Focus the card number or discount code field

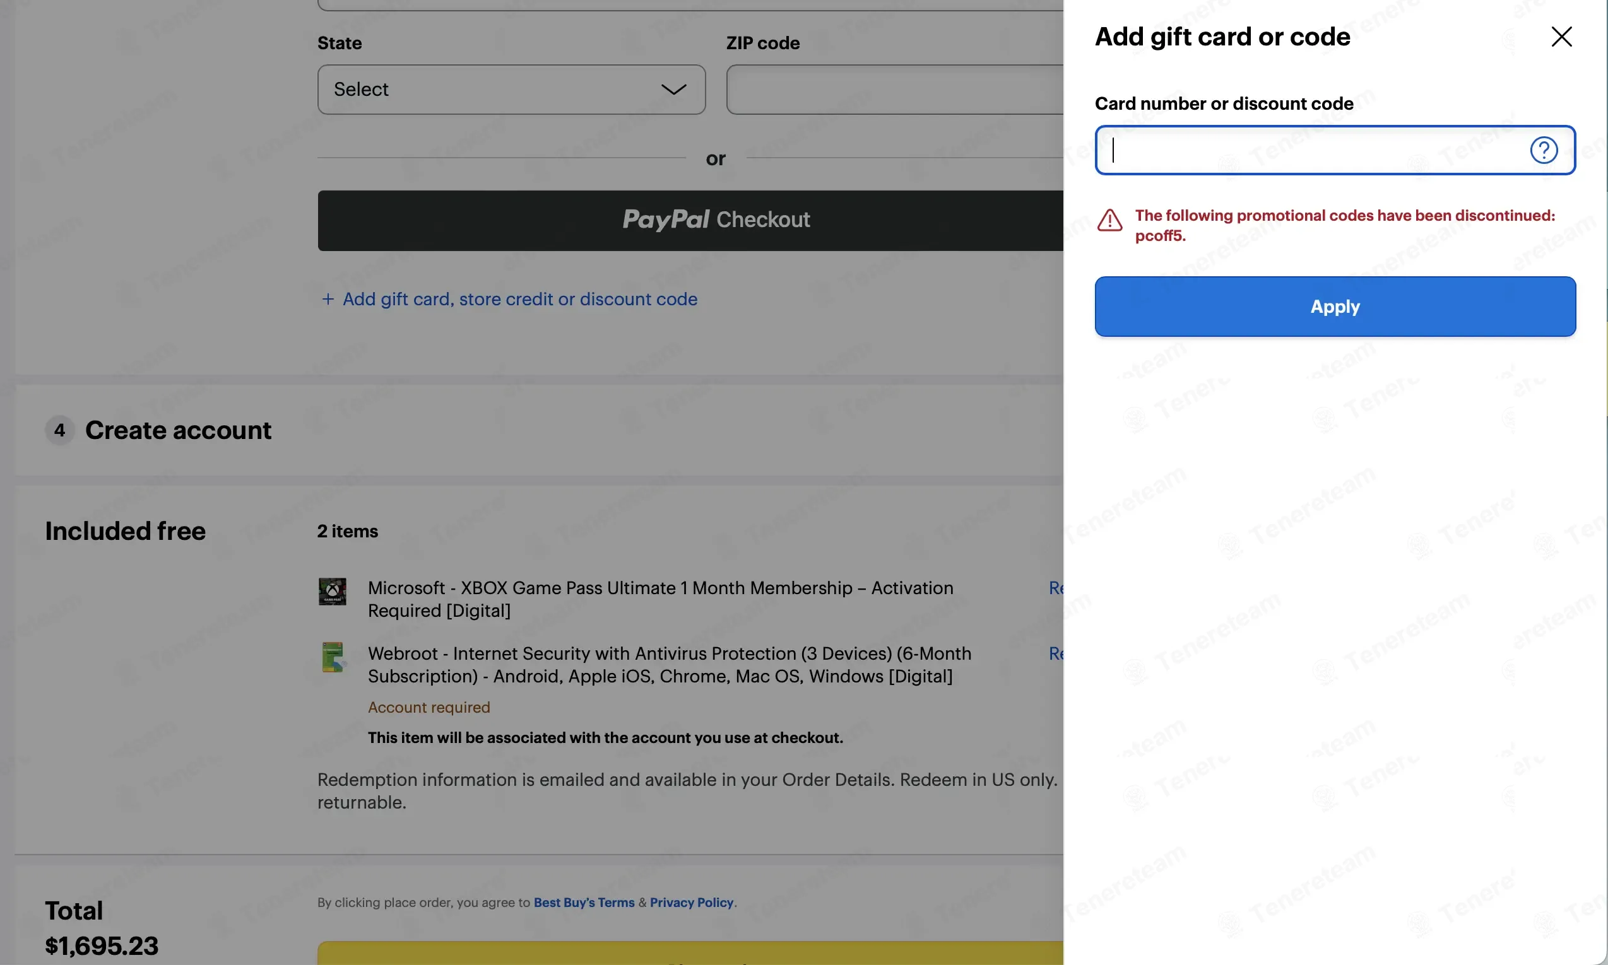point(1335,150)
